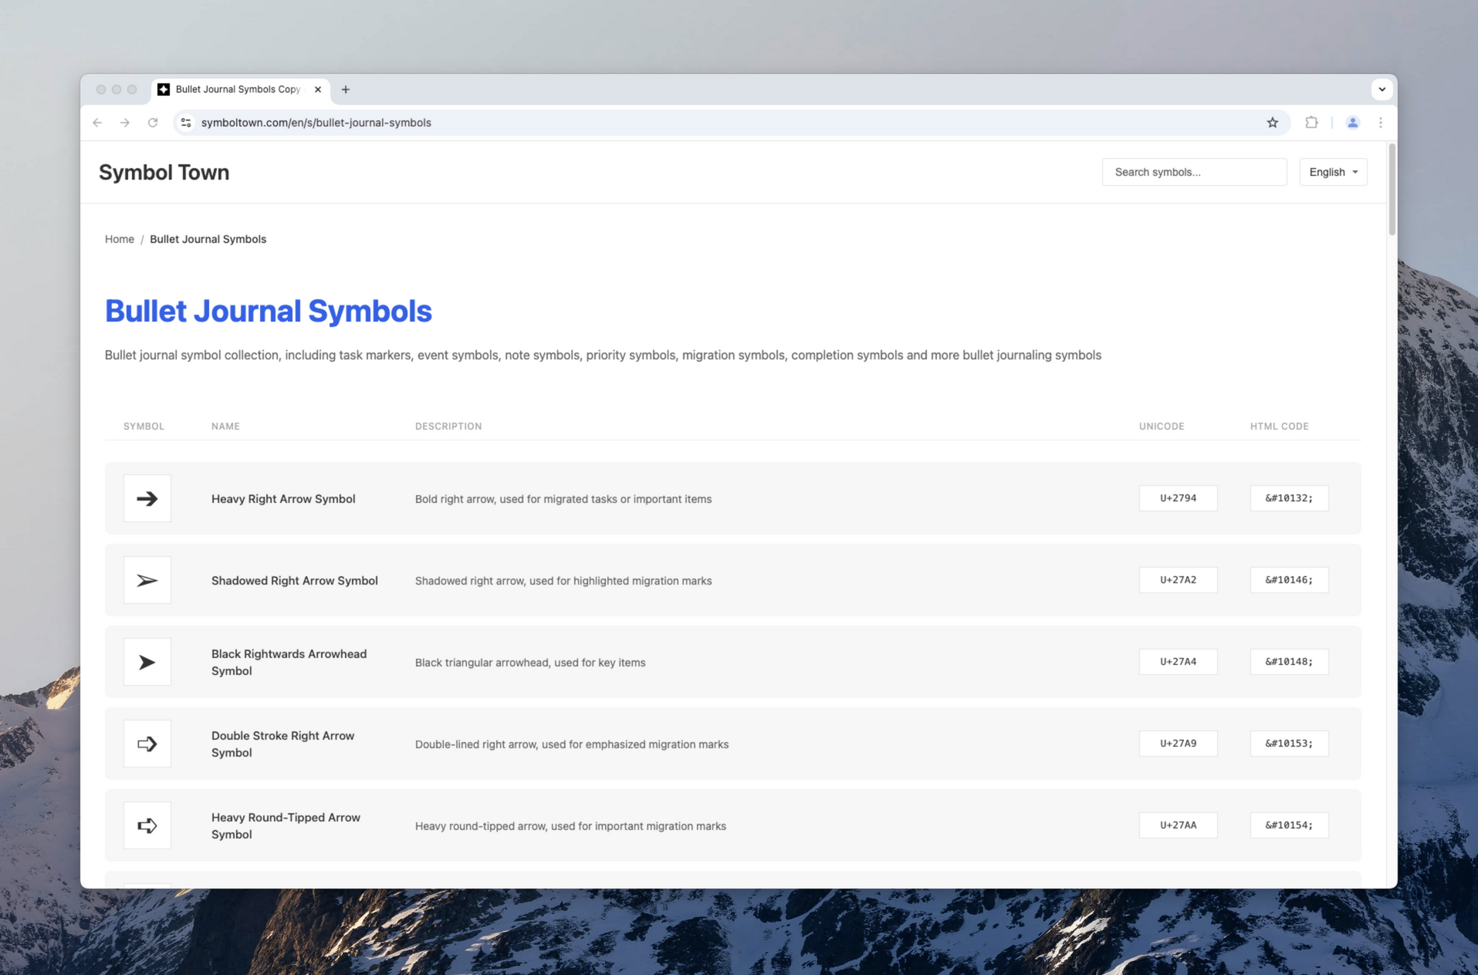Click description 'Double-lined right arrow' text
The image size is (1478, 975).
(572, 744)
